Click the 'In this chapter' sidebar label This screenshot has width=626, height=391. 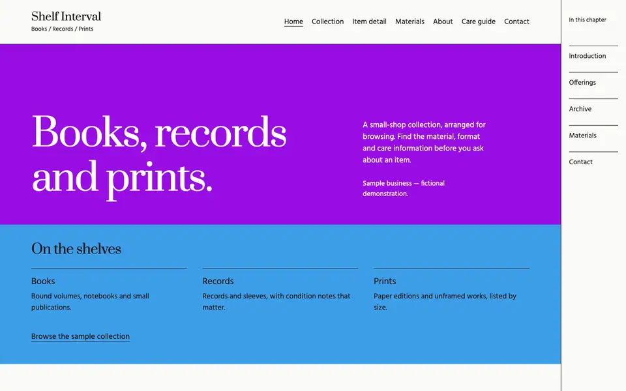[588, 20]
